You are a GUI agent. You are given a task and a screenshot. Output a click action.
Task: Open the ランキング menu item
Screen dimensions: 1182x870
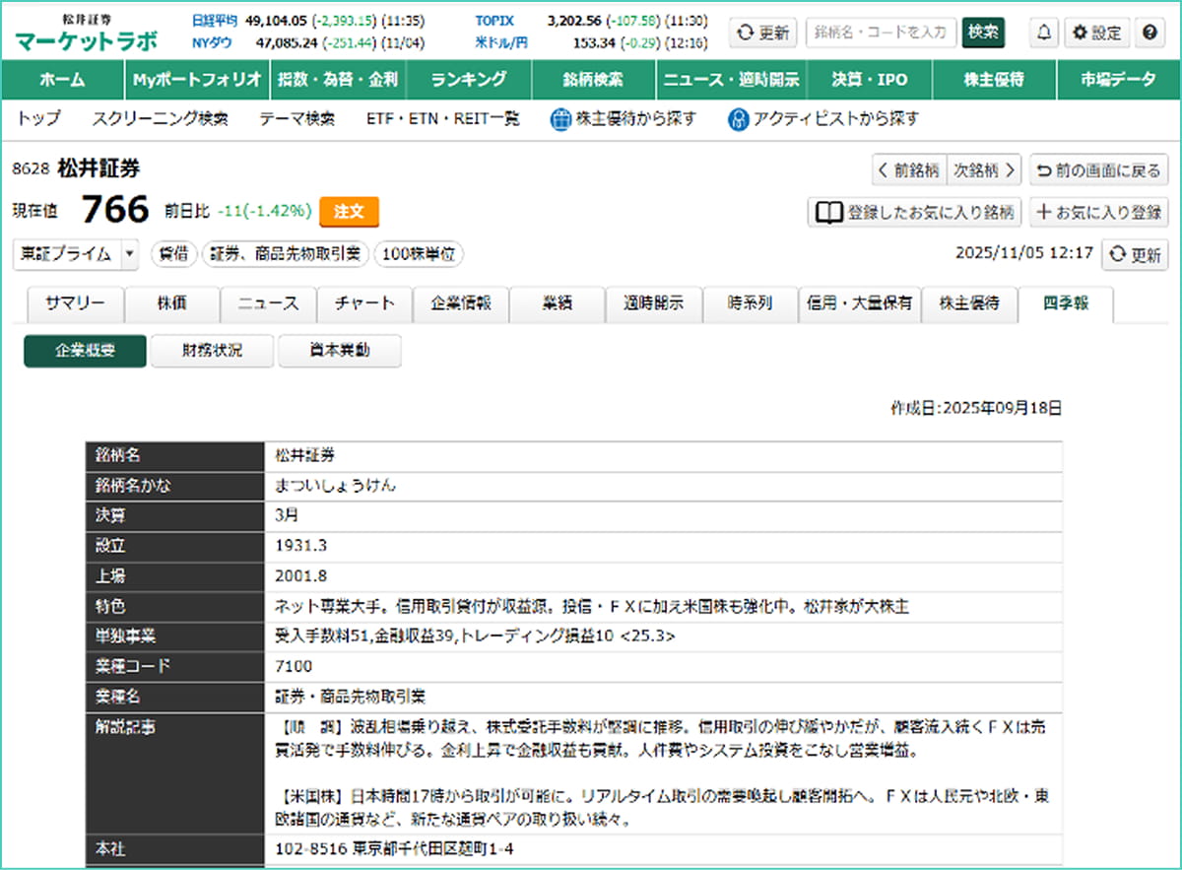469,80
